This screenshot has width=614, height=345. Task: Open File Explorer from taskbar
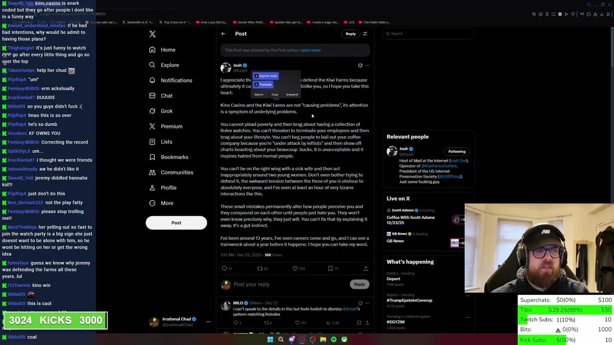pyautogui.click(x=323, y=340)
